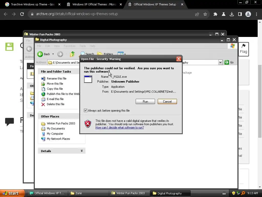Image resolution: width=262 pixels, height=197 pixels.
Task: Uncheck Always ask before opening this file
Action: tap(85, 111)
